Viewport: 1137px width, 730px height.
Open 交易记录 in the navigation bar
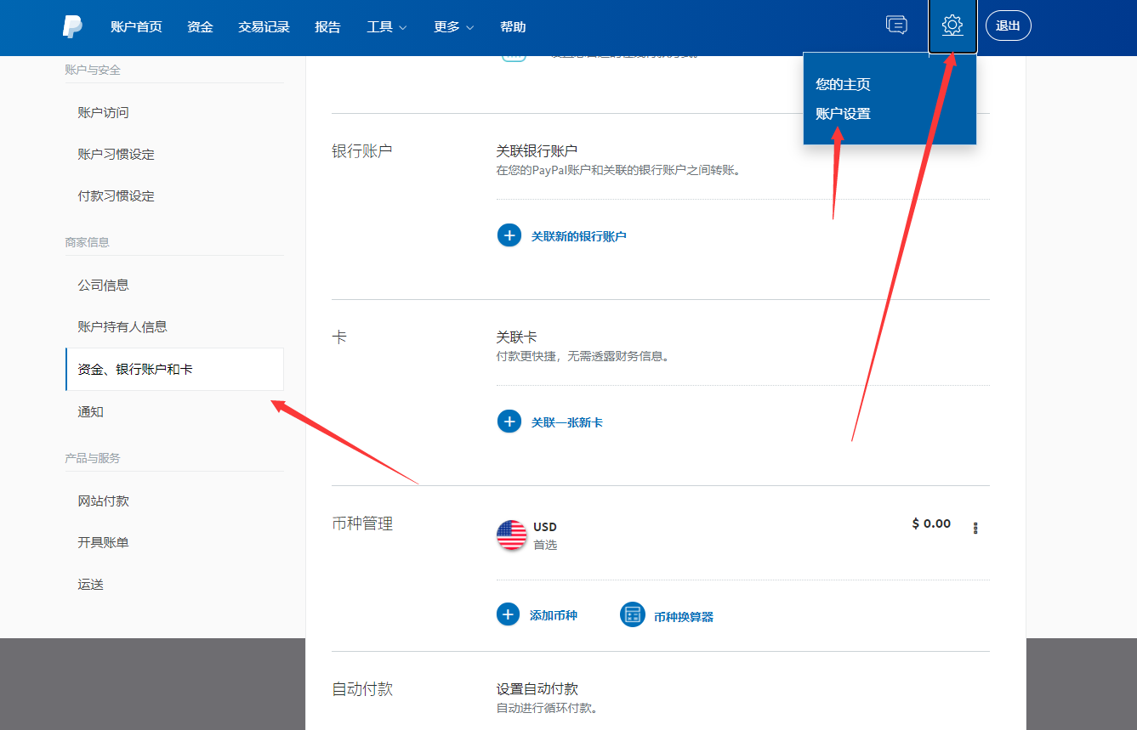tap(264, 27)
